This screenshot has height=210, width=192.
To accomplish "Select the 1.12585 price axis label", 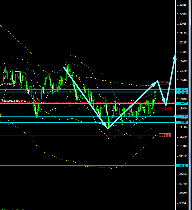I will pos(182,123).
